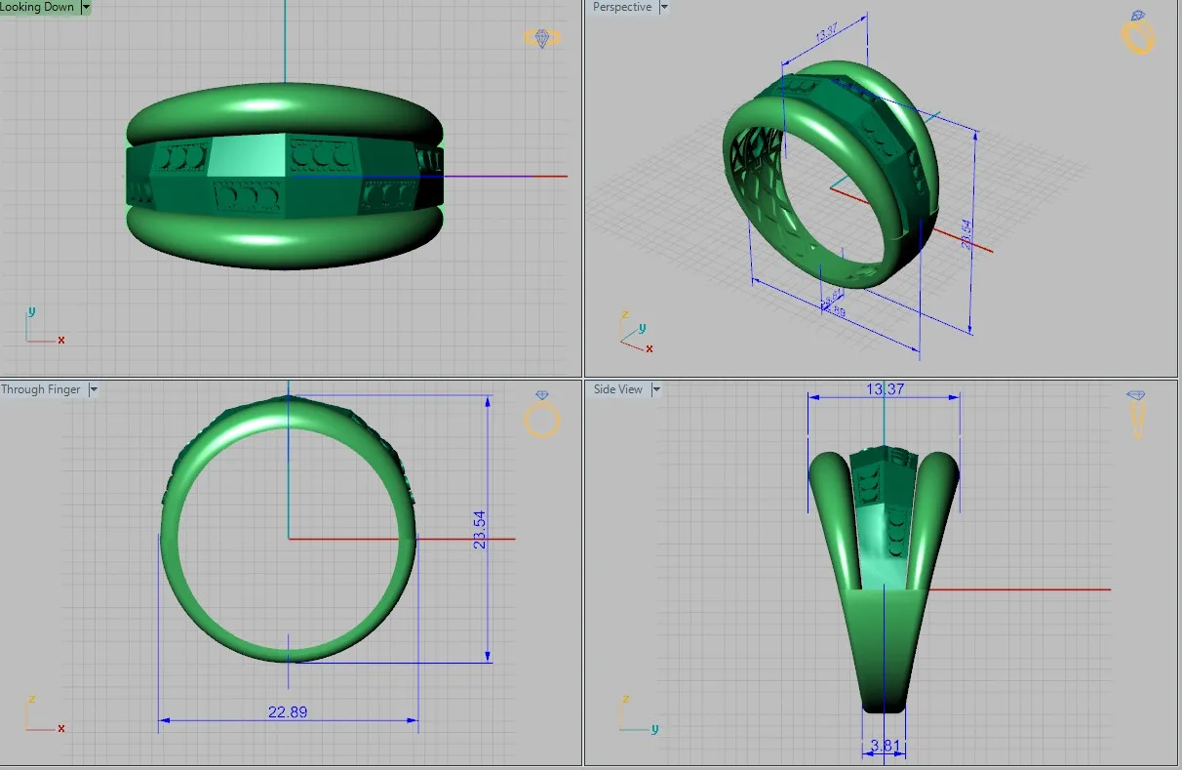
Task: Expand the Through Finger viewport menu arrow
Action: pyautogui.click(x=94, y=389)
